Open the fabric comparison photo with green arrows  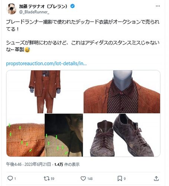(x=45, y=135)
